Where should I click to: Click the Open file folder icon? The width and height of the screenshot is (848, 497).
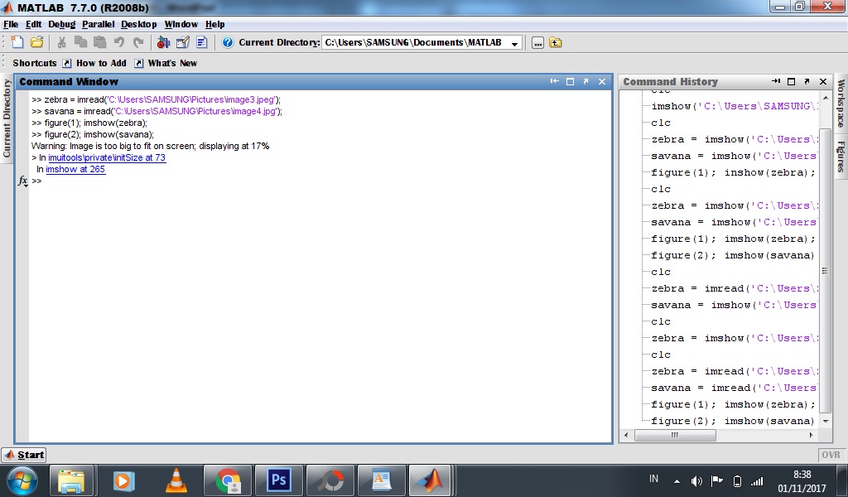click(x=36, y=42)
